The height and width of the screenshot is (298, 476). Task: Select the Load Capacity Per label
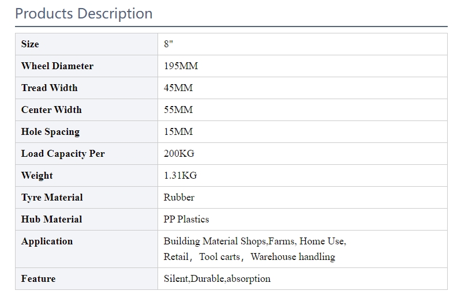coord(63,154)
